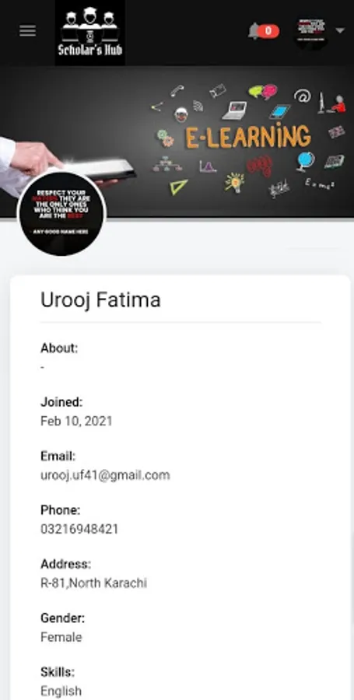Open the hamburger navigation menu

point(28,31)
